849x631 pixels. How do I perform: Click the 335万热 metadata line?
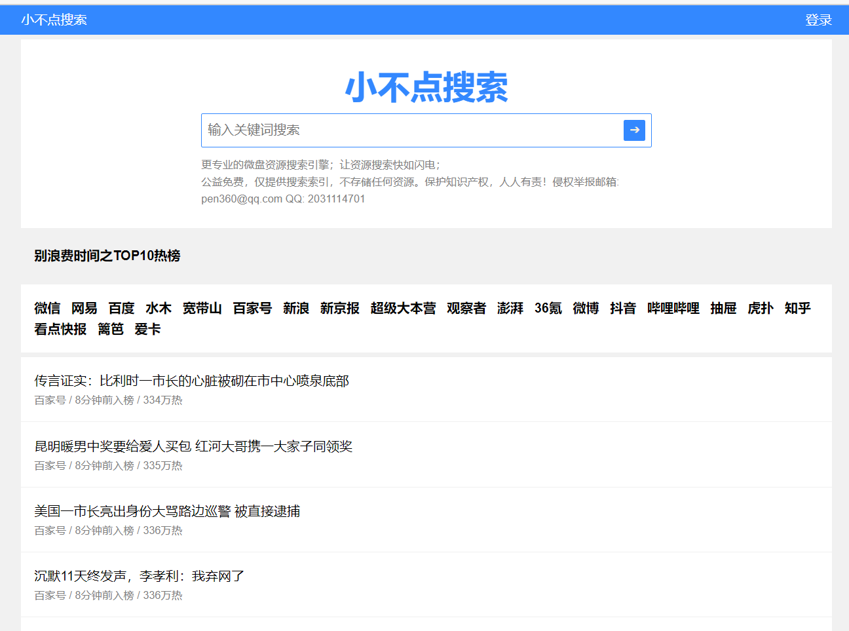108,465
